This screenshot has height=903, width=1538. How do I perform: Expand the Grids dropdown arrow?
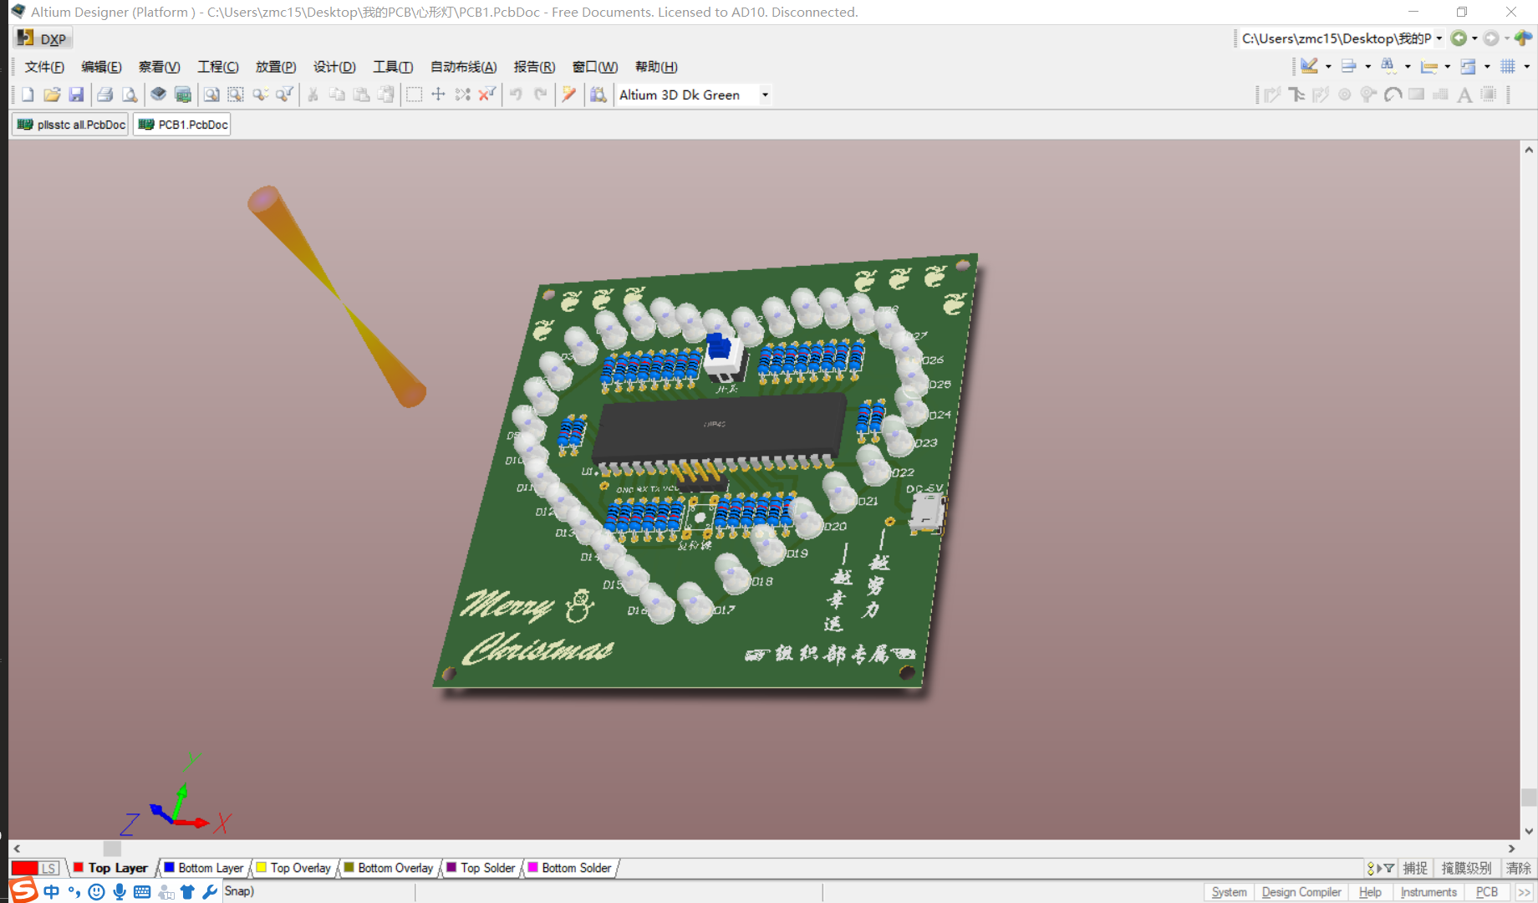pos(1526,67)
